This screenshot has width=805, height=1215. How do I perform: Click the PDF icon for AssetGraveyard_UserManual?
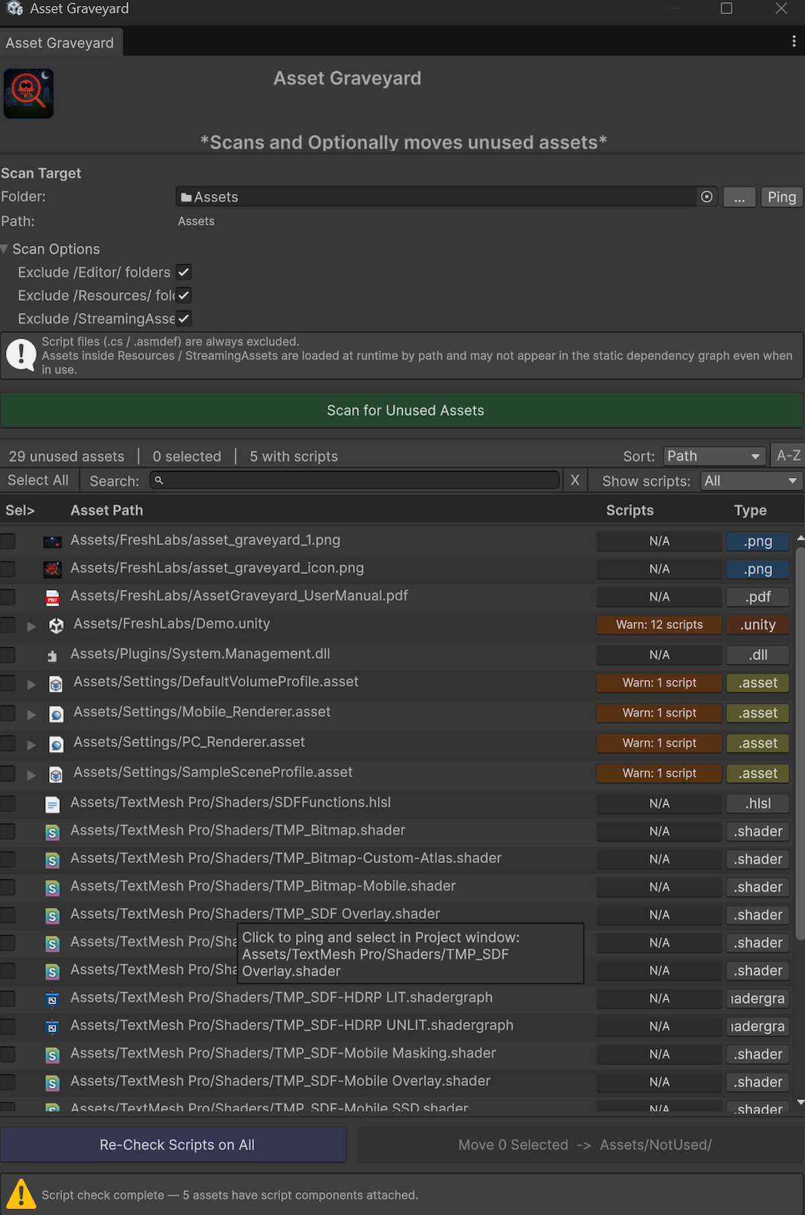coord(52,597)
